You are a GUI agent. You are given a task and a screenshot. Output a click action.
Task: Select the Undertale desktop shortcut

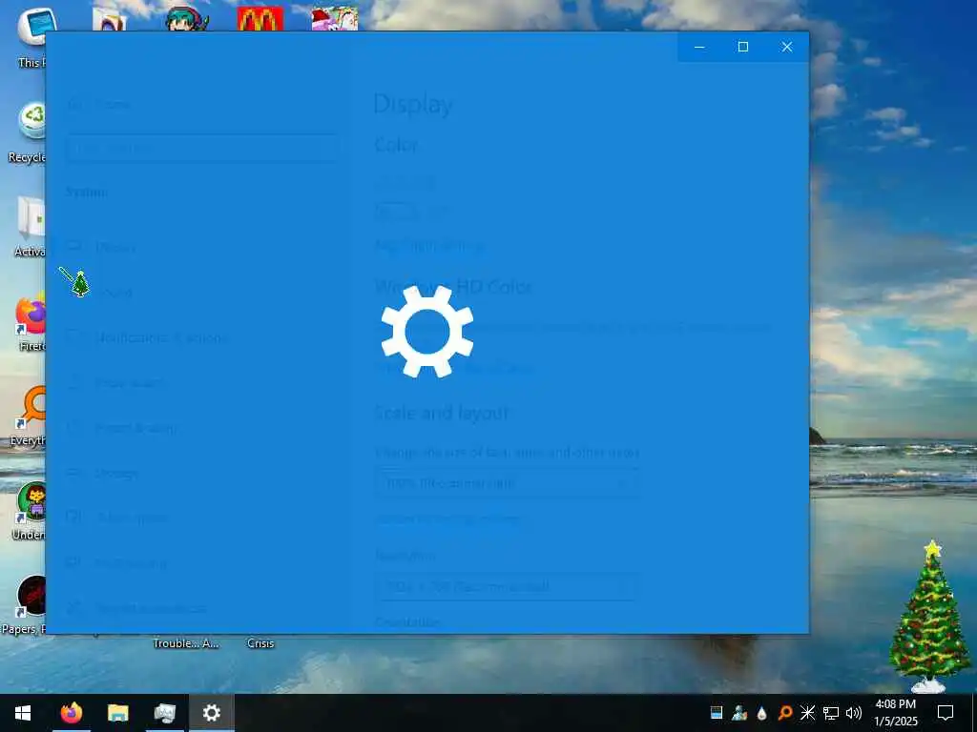30,511
